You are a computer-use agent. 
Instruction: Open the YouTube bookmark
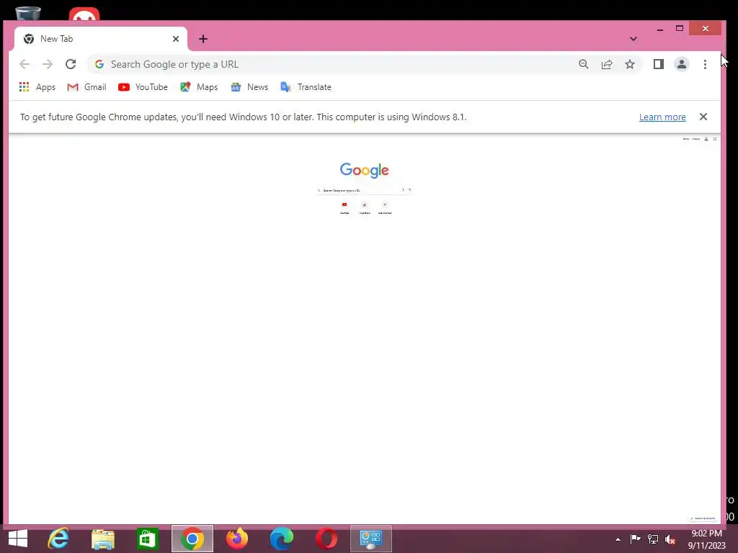143,87
